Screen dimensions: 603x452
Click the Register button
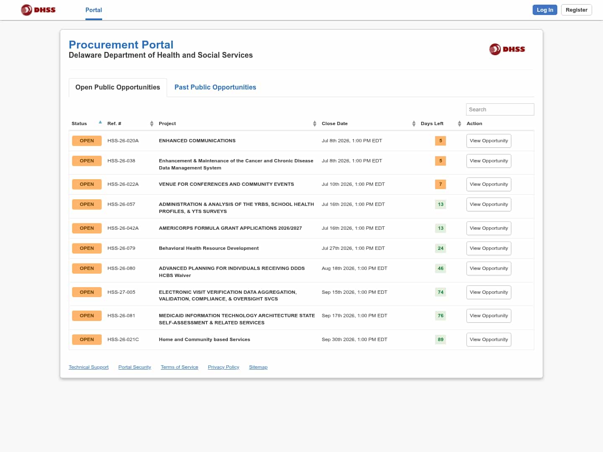(576, 10)
